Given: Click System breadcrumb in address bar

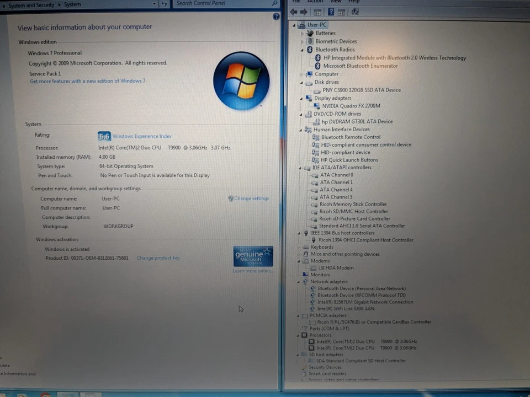Looking at the screenshot, I should point(72,5).
